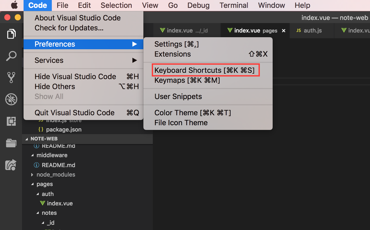Open the Search view in activity bar
The width and height of the screenshot is (370, 230).
11,56
